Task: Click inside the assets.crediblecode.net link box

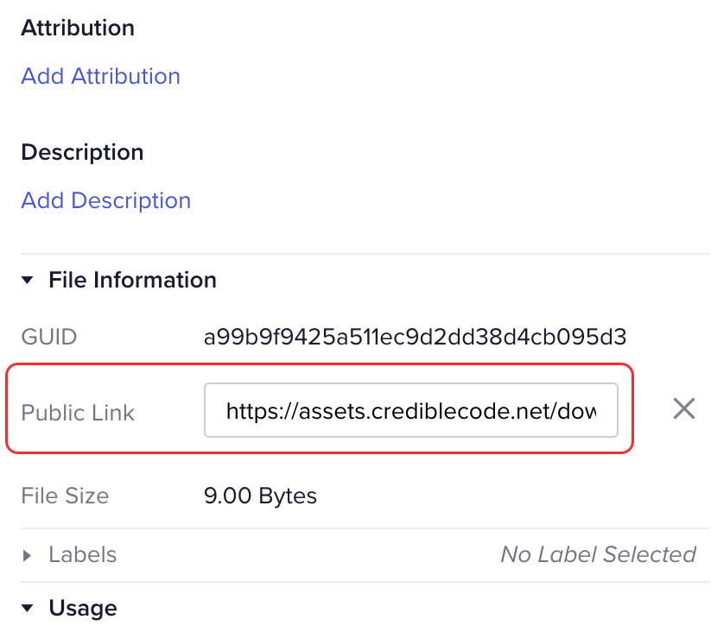Action: pos(411,410)
